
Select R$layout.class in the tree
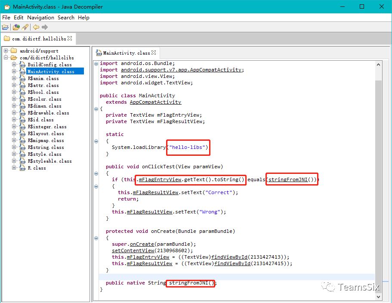click(x=46, y=134)
